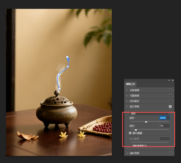Collapse the 路径模糊 (Path Blur) section
This screenshot has height=163, width=181.
pyautogui.click(x=127, y=106)
